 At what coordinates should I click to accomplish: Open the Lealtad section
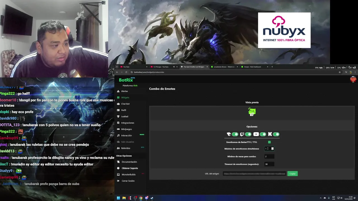(x=124, y=116)
